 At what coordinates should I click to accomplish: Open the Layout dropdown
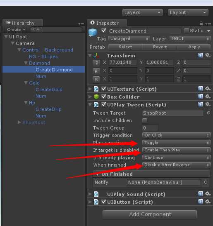(x=188, y=12)
